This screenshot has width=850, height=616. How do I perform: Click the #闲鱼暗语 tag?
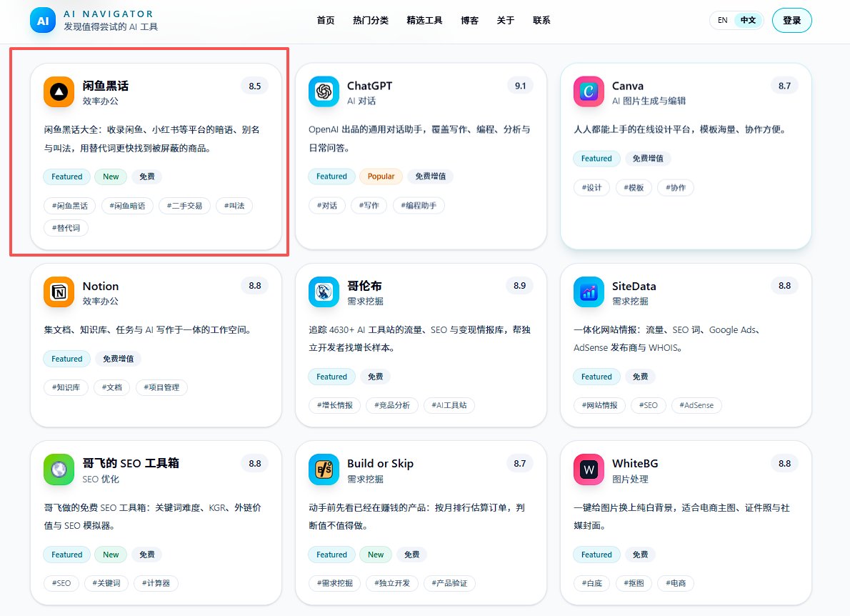[127, 206]
